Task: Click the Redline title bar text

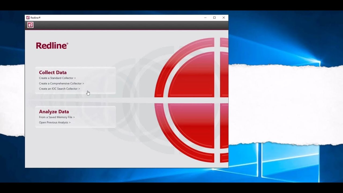Action: tap(35, 18)
